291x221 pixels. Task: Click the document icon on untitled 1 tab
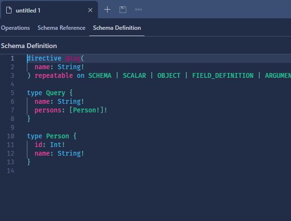pyautogui.click(x=9, y=10)
